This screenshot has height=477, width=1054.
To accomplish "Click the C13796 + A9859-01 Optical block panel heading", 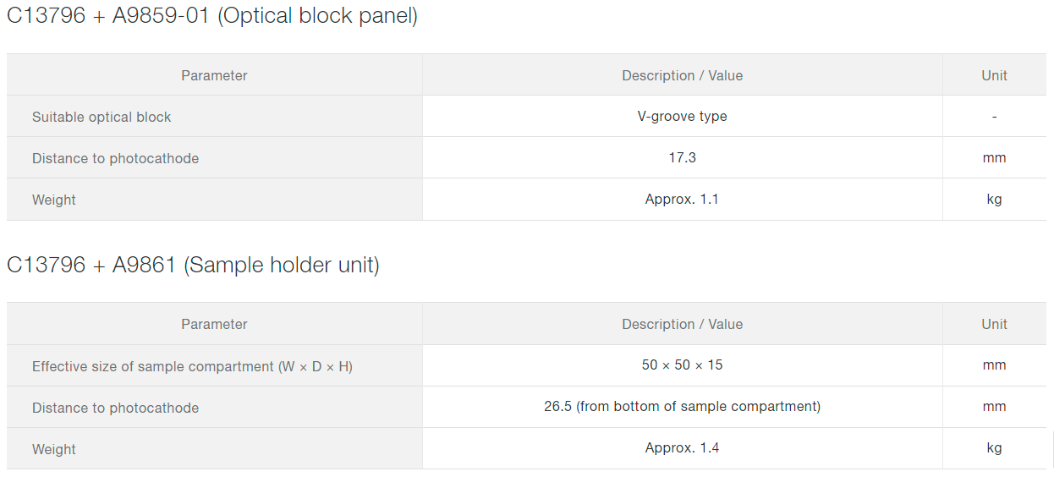I will pyautogui.click(x=211, y=16).
